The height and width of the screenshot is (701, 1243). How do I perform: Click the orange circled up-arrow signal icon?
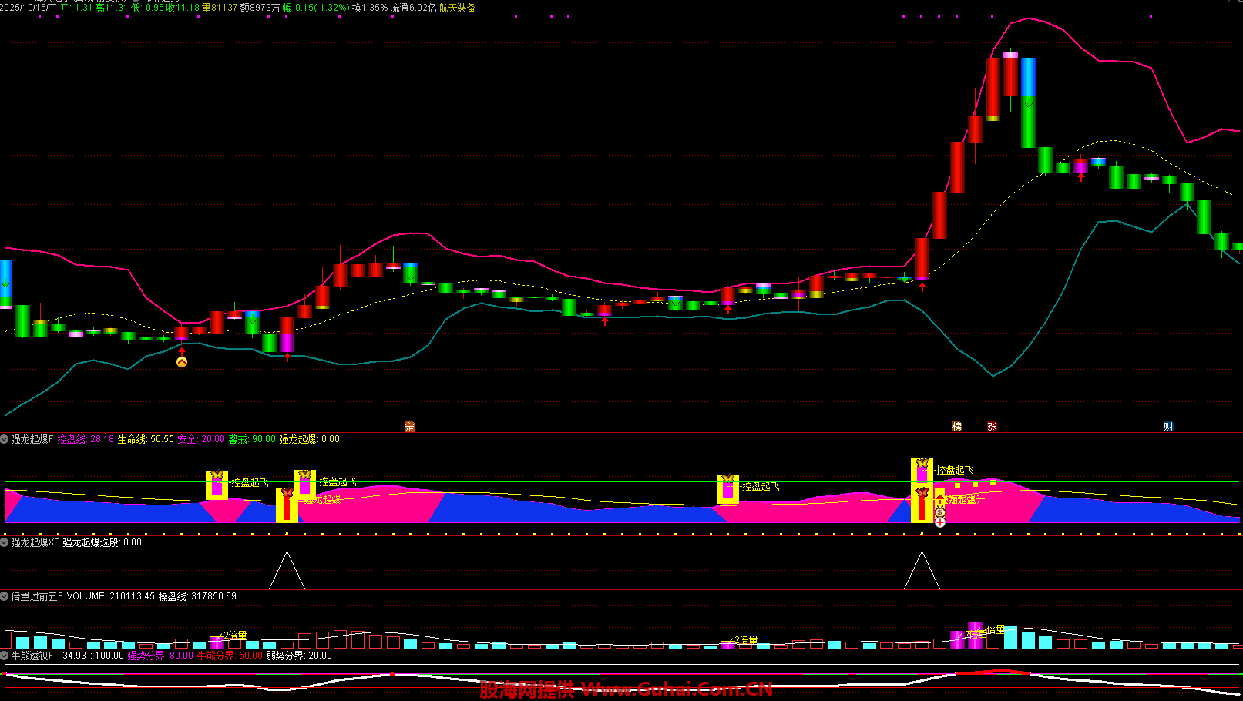tap(182, 362)
